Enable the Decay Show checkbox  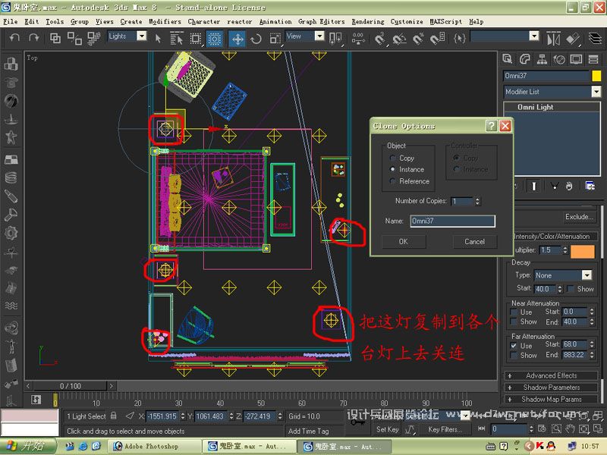click(570, 289)
